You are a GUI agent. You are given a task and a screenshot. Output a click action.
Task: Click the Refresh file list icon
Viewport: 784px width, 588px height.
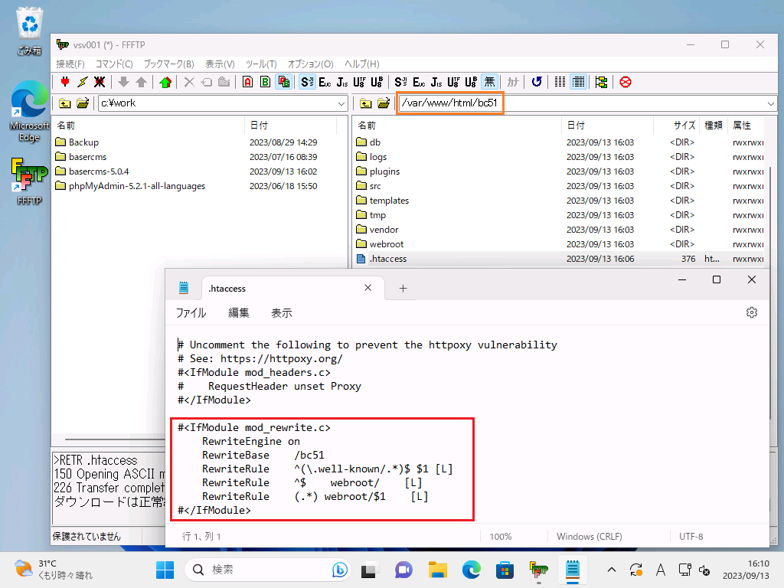coord(537,82)
